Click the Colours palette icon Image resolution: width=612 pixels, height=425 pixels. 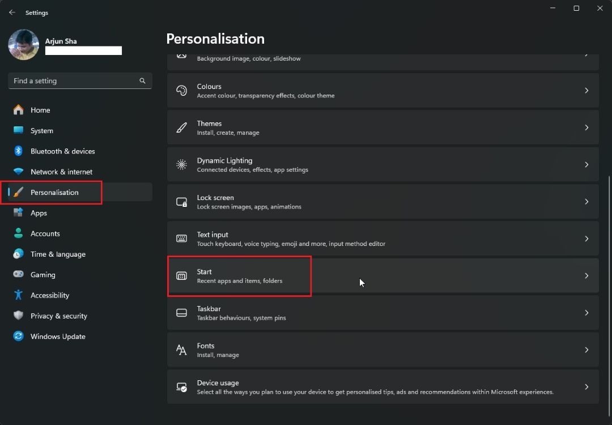(181, 90)
